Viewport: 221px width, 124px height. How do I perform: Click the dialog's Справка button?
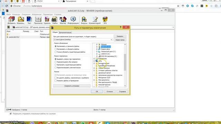tap(122, 92)
